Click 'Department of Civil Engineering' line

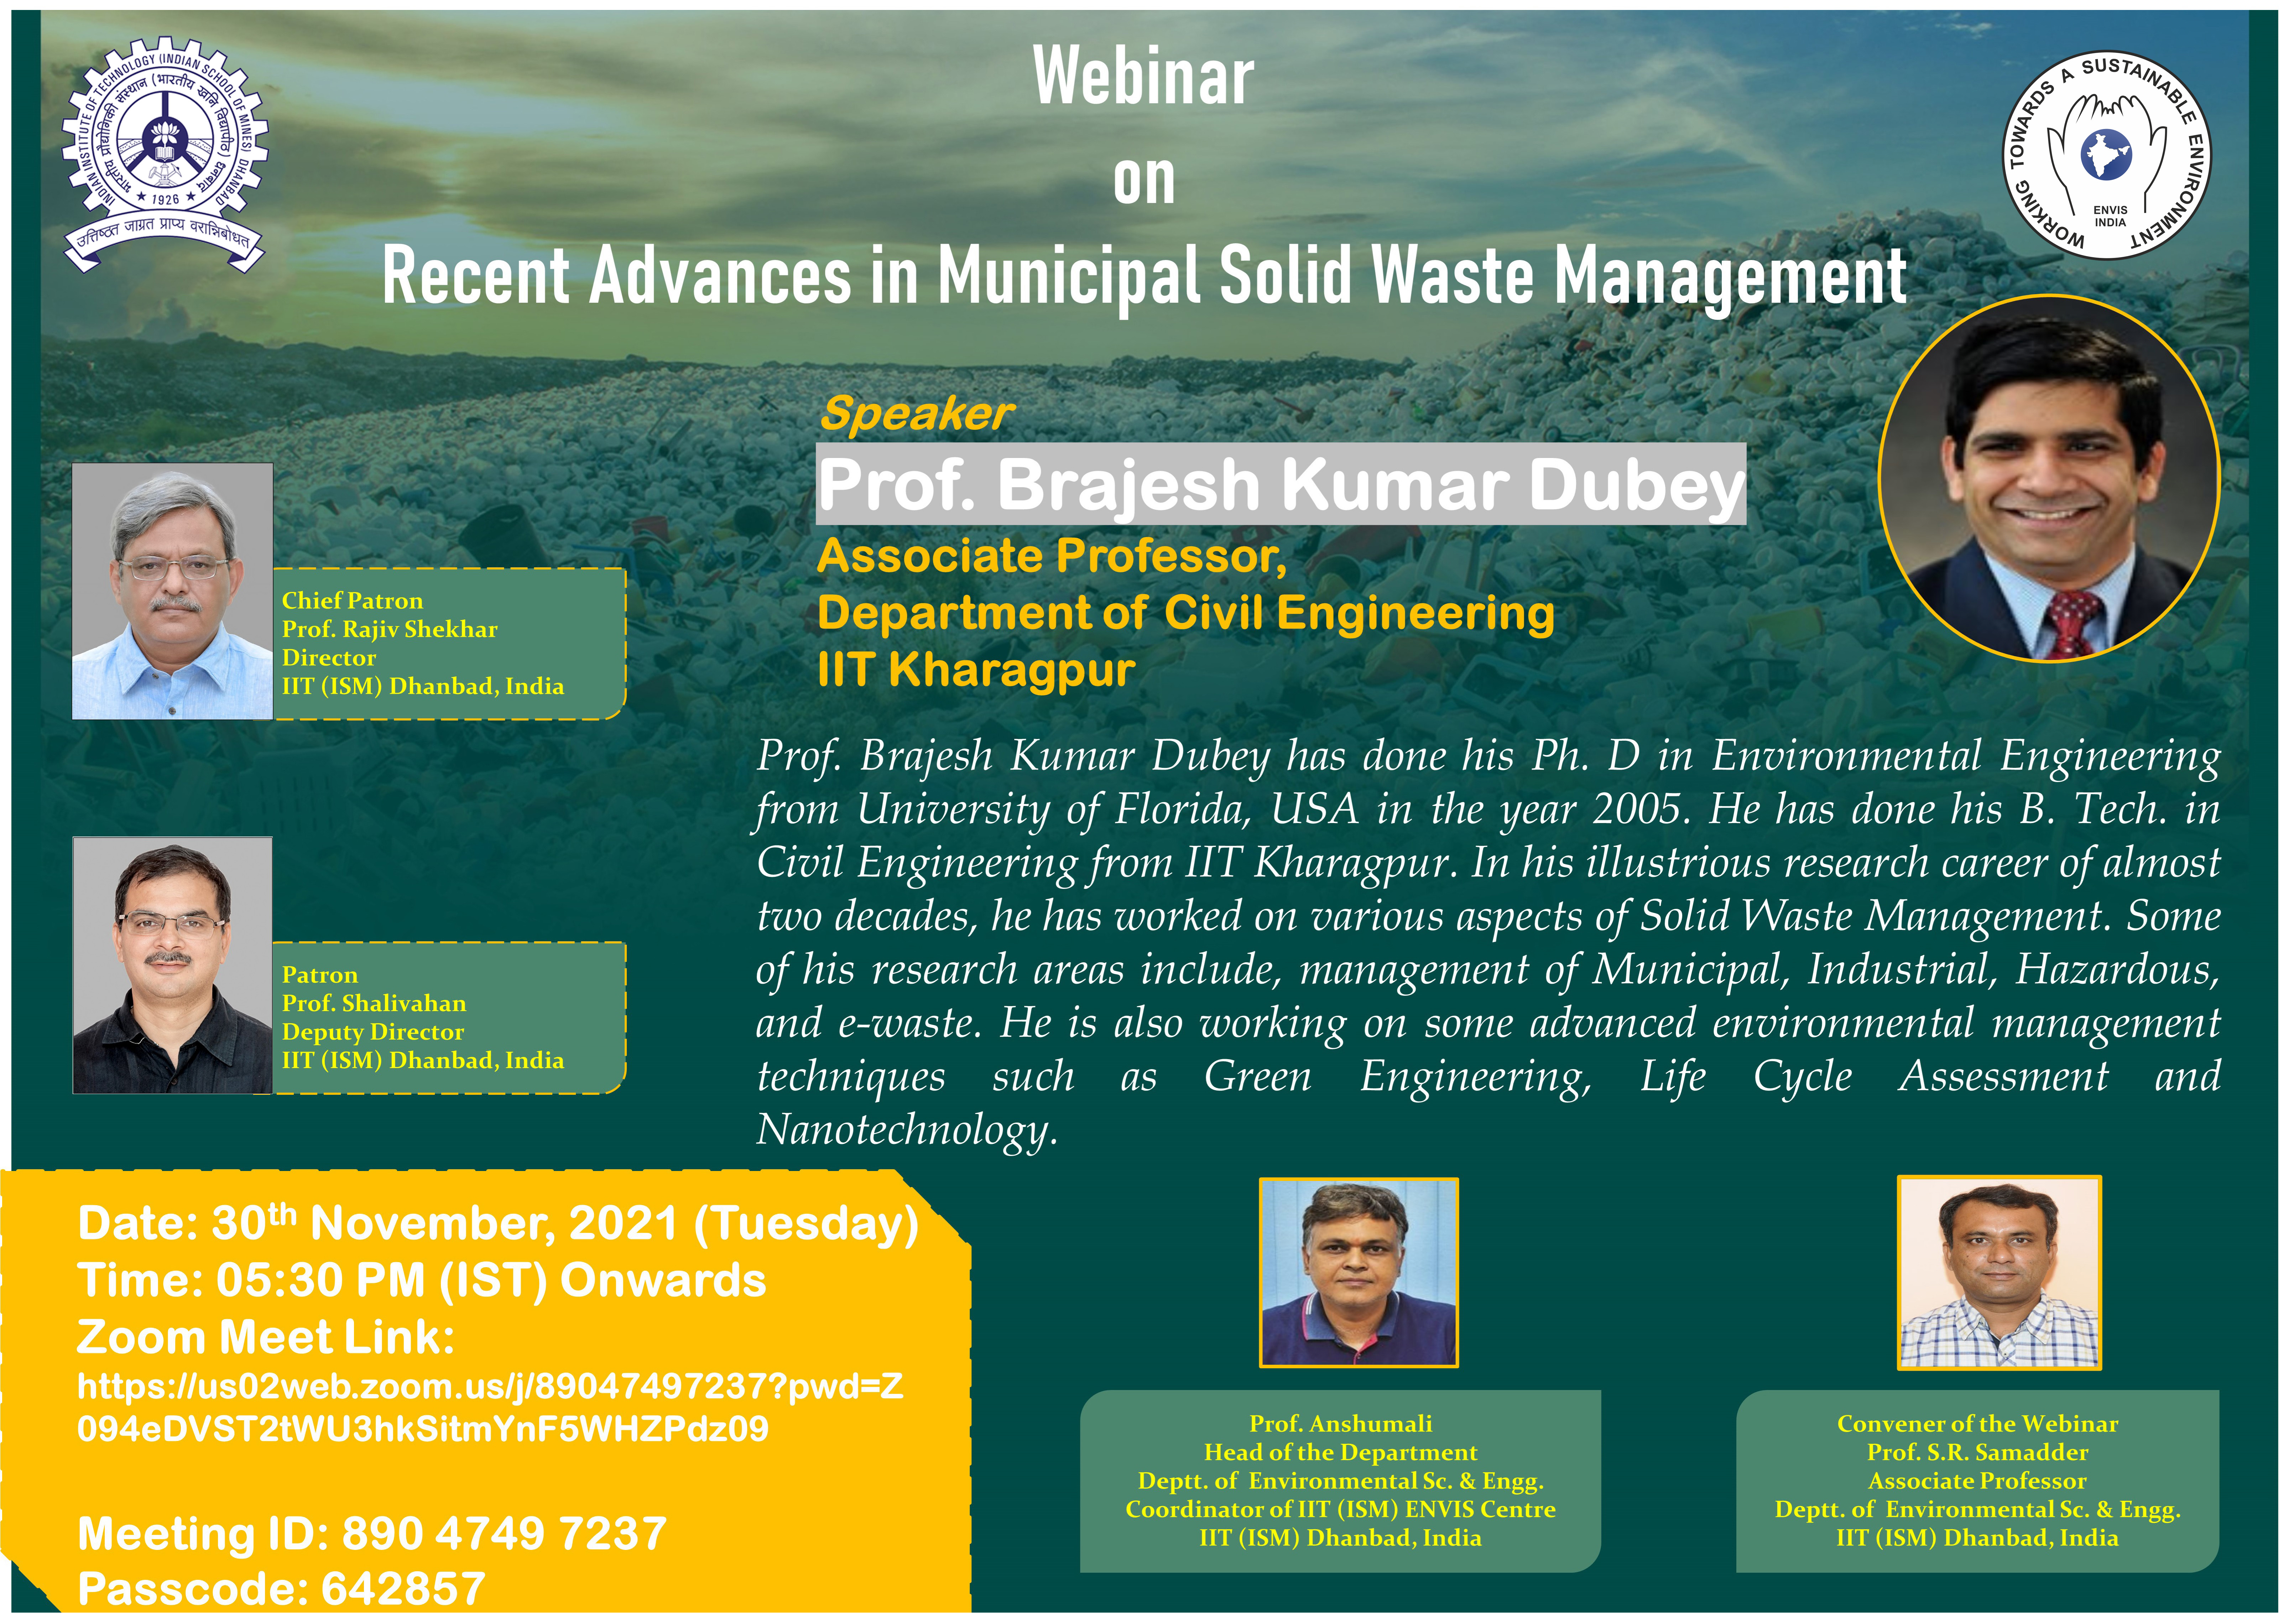pyautogui.click(x=1186, y=613)
